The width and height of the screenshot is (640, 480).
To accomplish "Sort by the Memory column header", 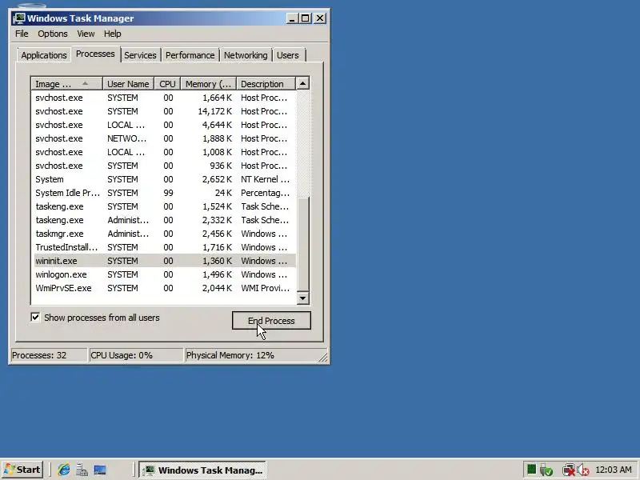I will click(208, 84).
